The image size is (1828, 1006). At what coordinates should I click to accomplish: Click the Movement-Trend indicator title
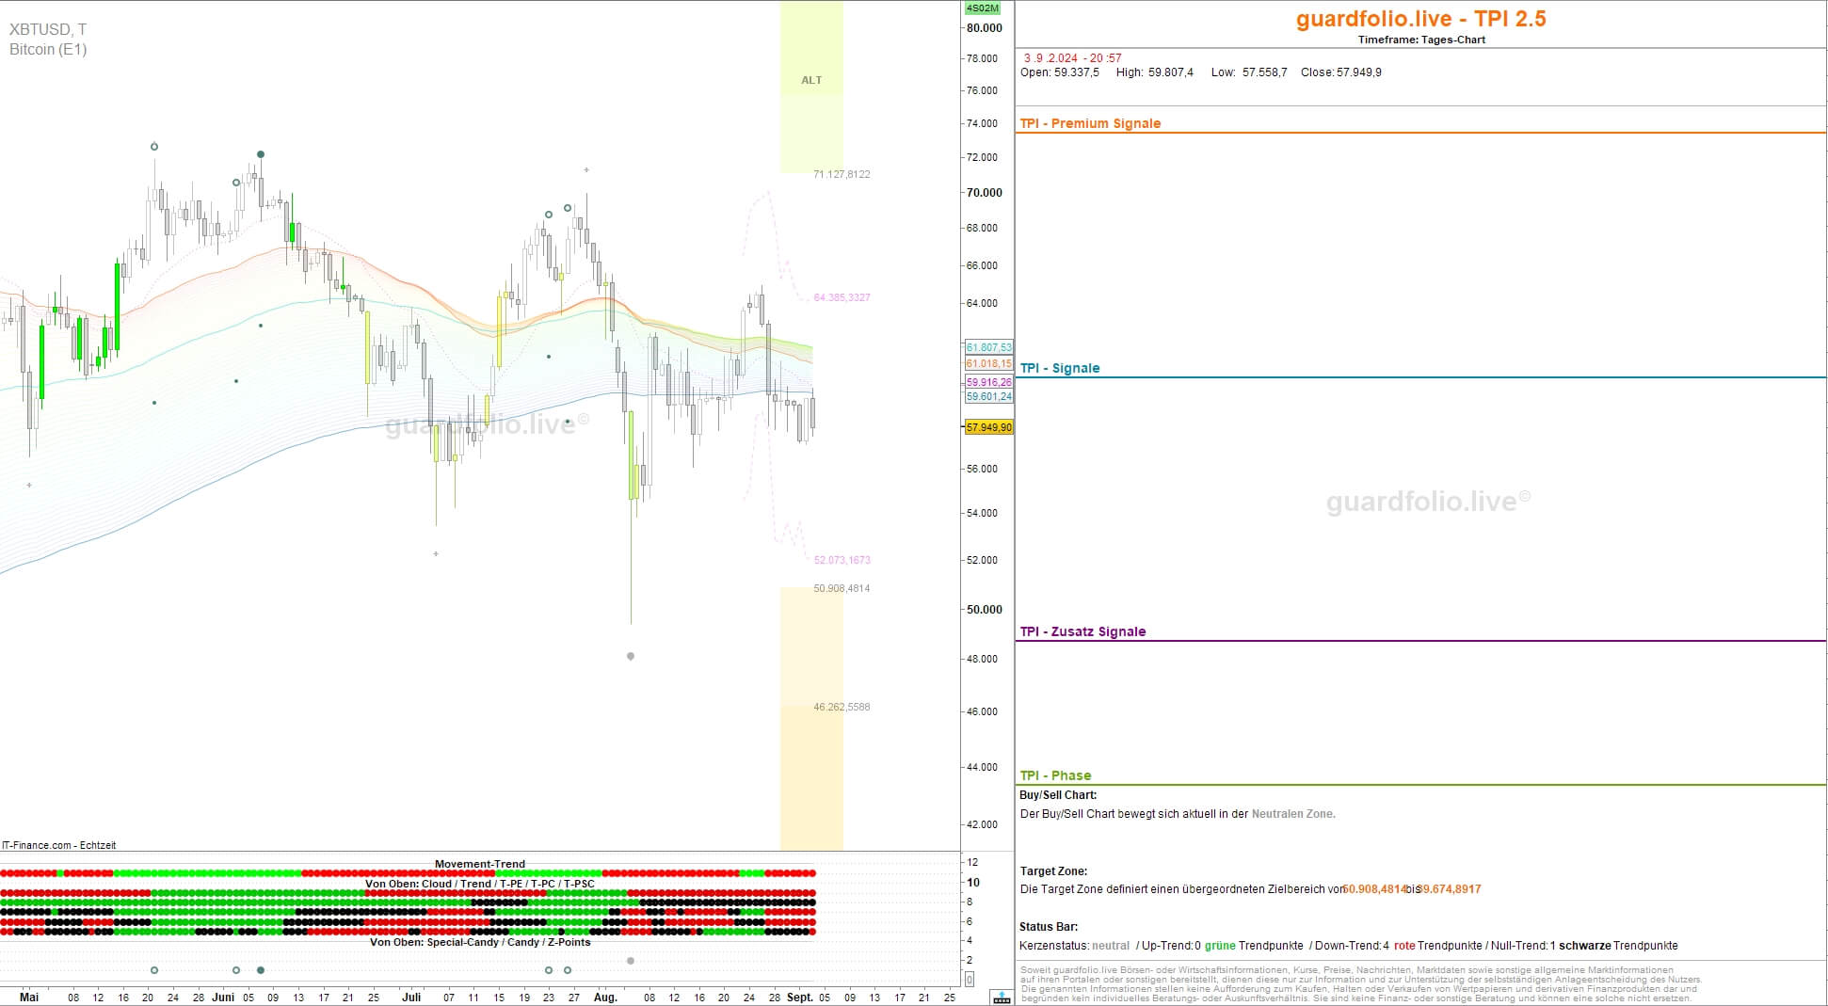pos(480,864)
